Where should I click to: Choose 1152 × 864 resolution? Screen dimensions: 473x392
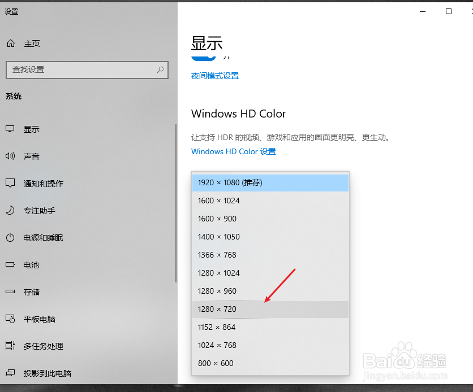point(270,327)
